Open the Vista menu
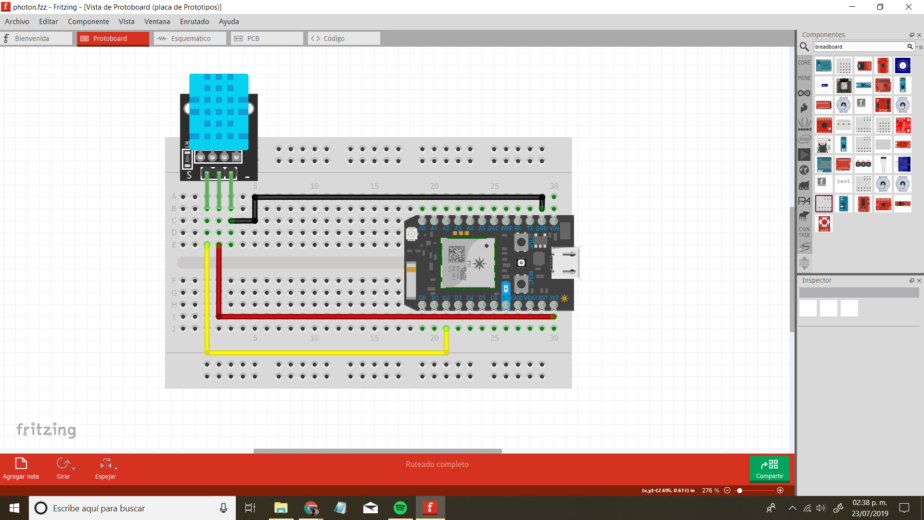 (127, 22)
